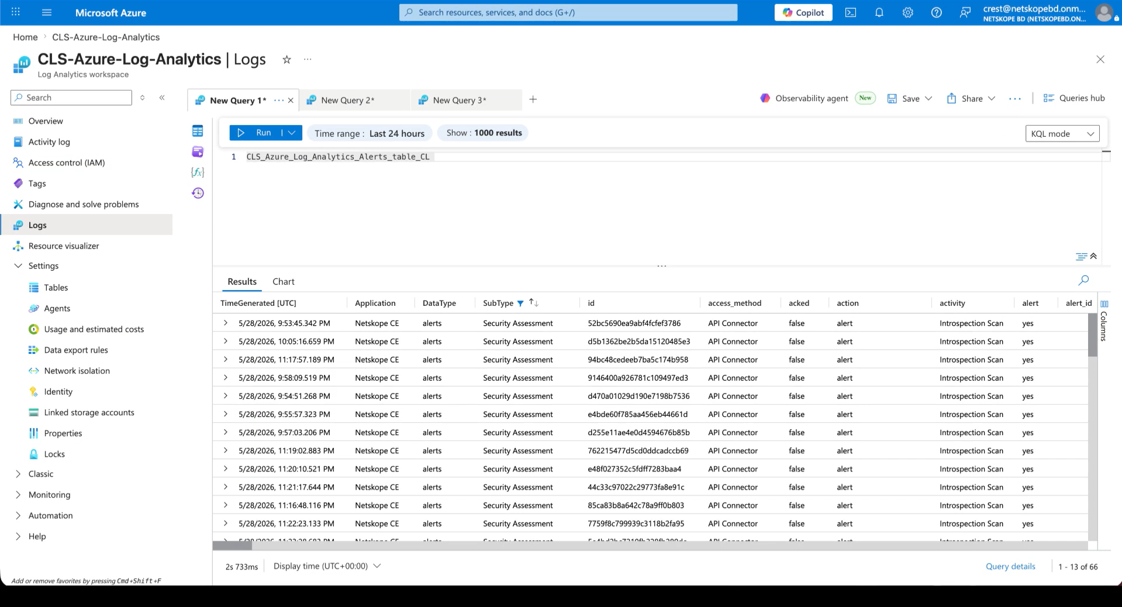Go to Home breadcrumb
Viewport: 1122px width, 607px height.
click(x=25, y=37)
